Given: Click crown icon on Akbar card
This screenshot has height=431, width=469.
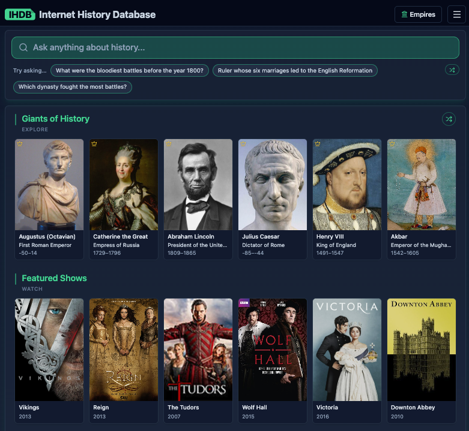Looking at the screenshot, I should point(392,144).
